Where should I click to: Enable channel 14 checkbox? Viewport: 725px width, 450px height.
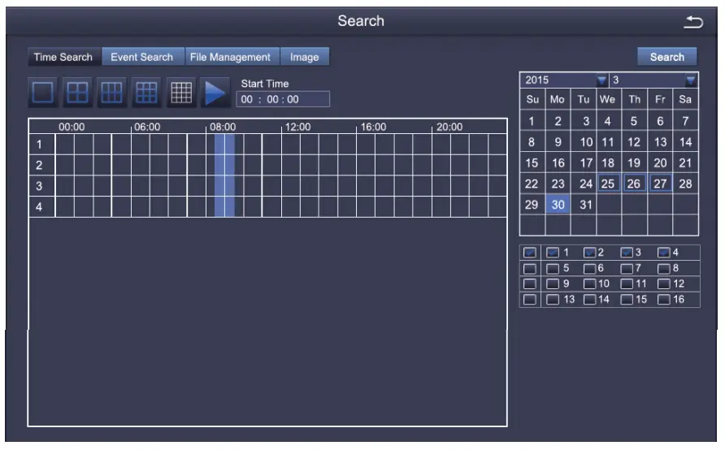(589, 300)
